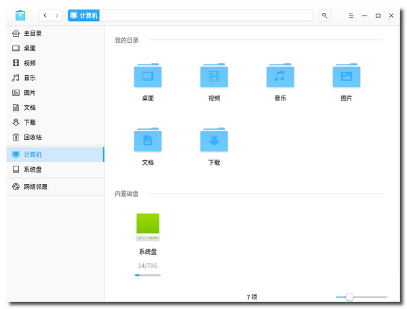Open the 音乐 folder icon
407x309 pixels.
pos(280,75)
